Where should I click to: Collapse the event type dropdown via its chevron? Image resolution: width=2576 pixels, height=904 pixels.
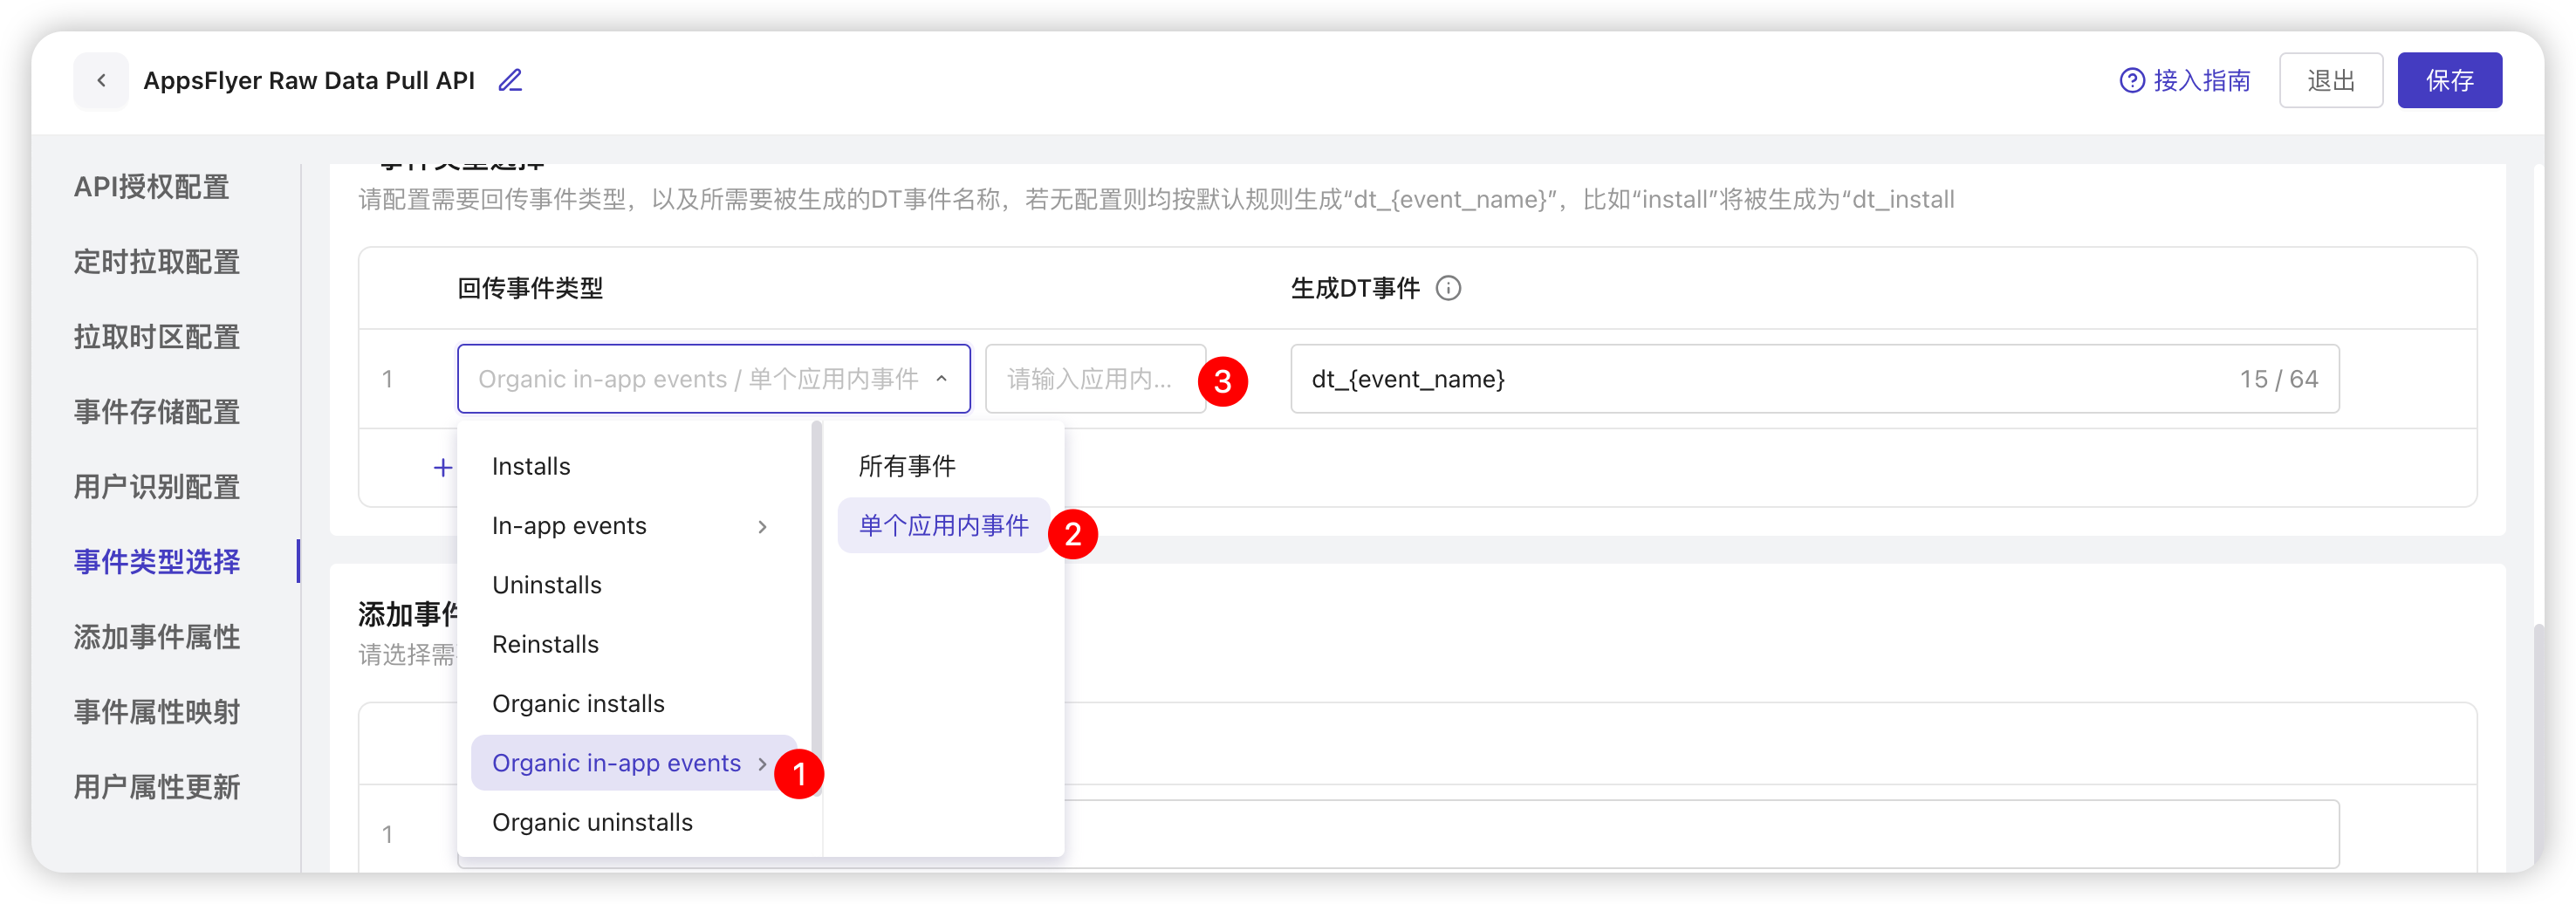[x=941, y=379]
